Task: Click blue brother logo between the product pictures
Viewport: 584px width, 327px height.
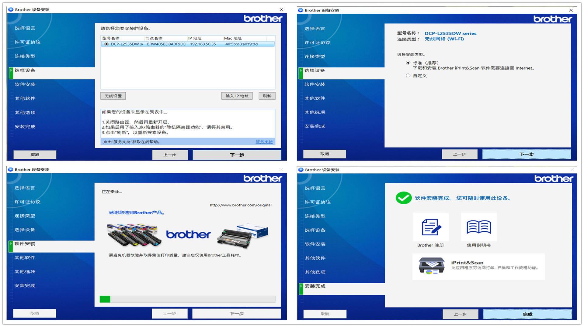Action: (188, 234)
